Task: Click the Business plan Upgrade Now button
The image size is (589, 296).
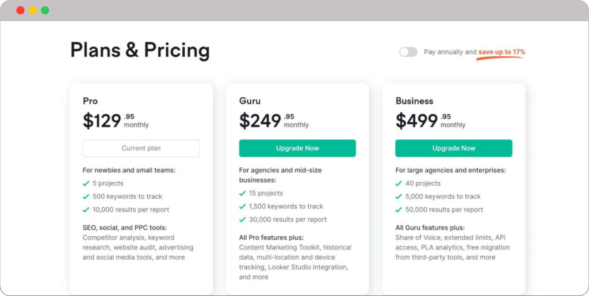Action: [454, 148]
